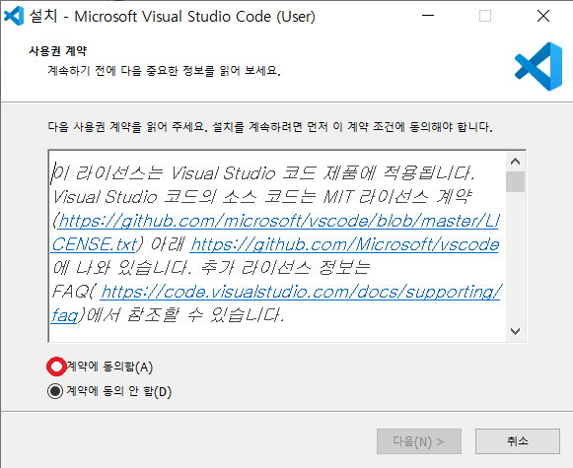Click the 다음 사용권 계약을 읽어 주세요 instruction text

[x=270, y=127]
